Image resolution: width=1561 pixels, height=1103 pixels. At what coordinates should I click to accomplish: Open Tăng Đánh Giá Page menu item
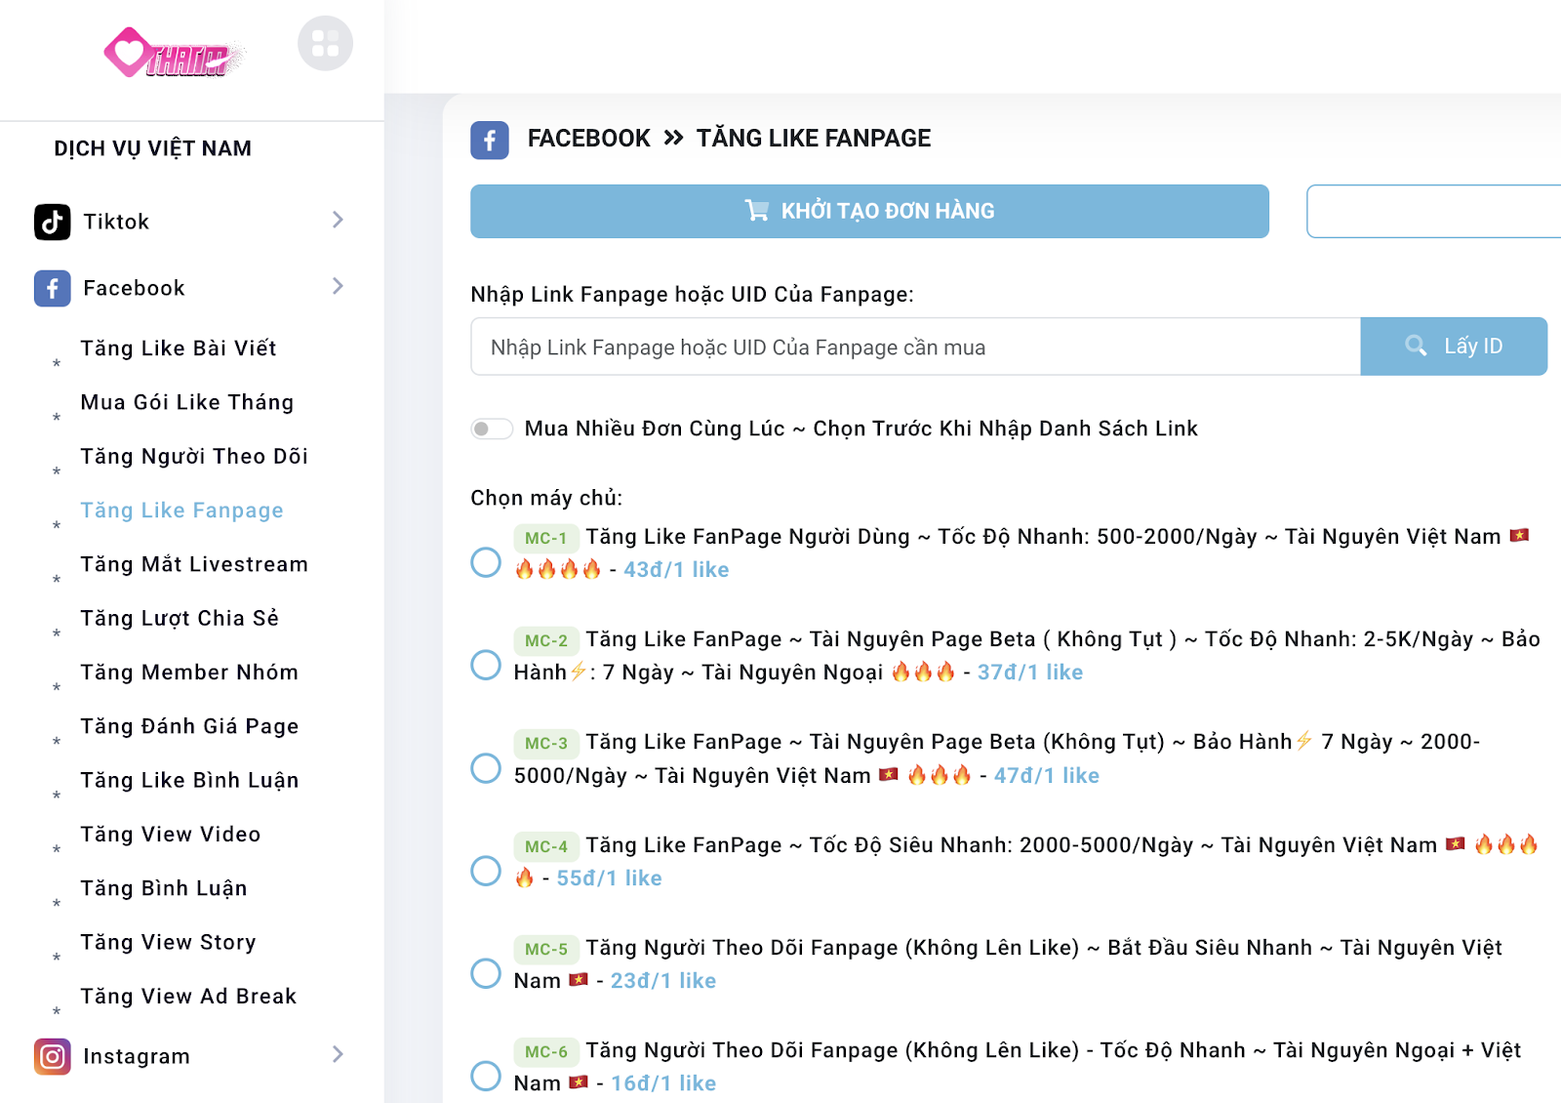click(x=189, y=726)
